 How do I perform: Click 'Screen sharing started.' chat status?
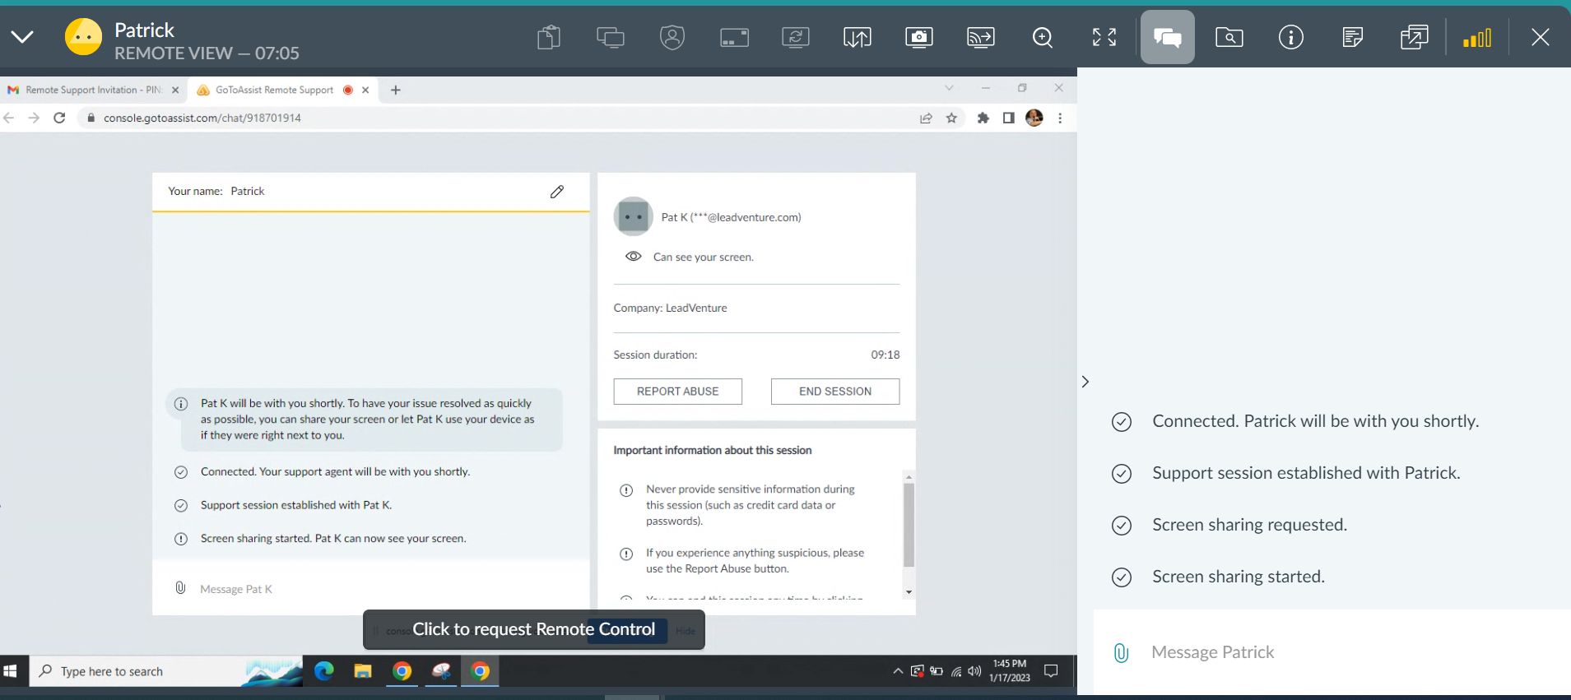pyautogui.click(x=1238, y=577)
